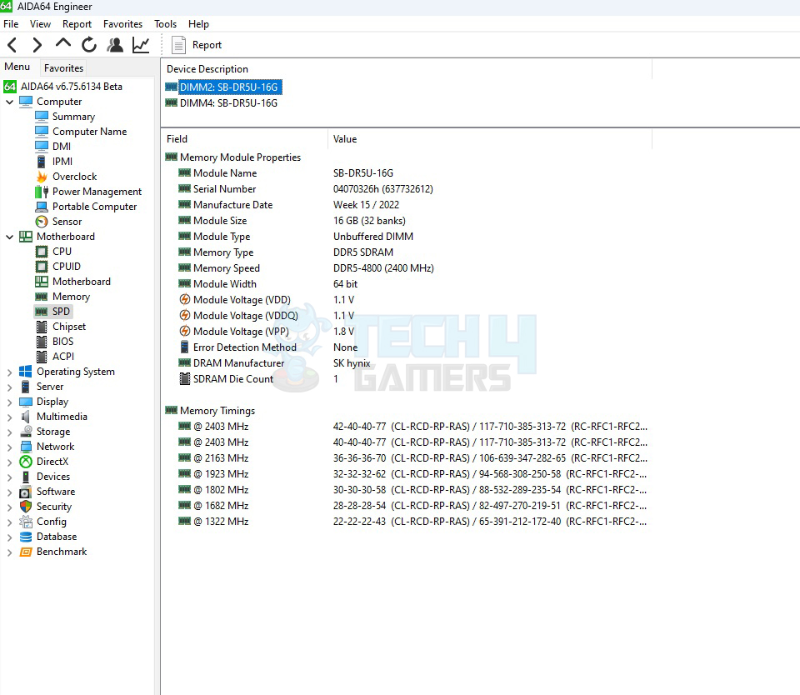
Task: Click the Report toolbar button
Action: coord(197,45)
